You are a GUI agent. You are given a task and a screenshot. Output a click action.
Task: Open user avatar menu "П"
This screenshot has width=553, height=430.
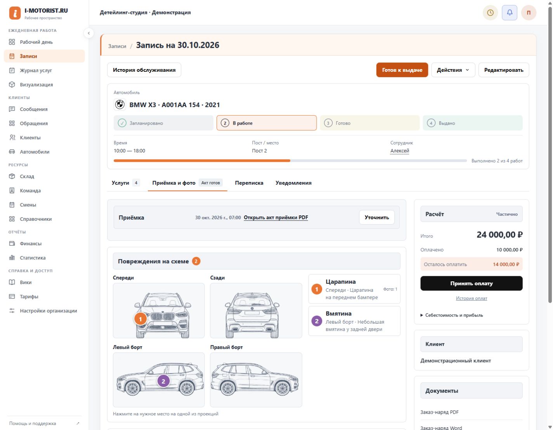tap(529, 13)
